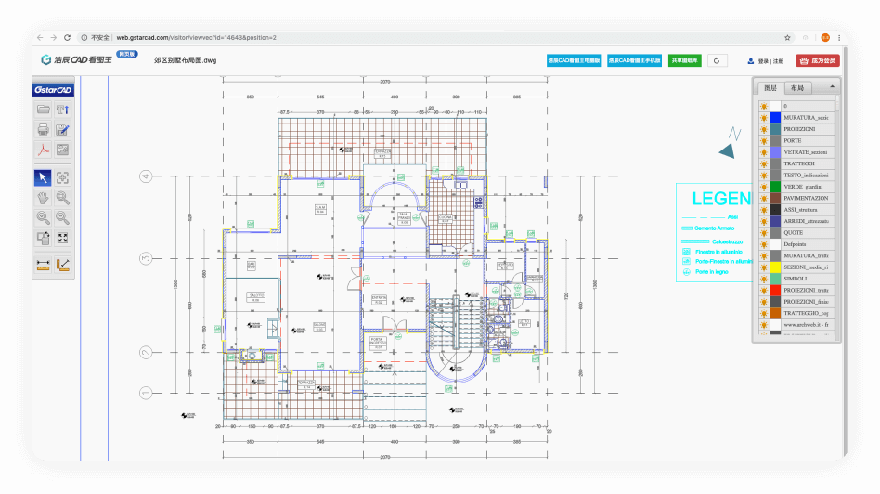Activate the hand pan tool
880x494 pixels.
(x=44, y=198)
